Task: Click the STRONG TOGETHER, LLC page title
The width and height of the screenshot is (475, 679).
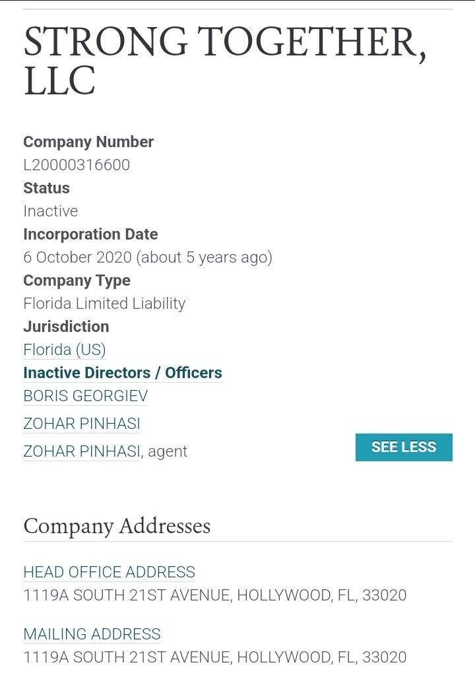Action: [x=224, y=61]
